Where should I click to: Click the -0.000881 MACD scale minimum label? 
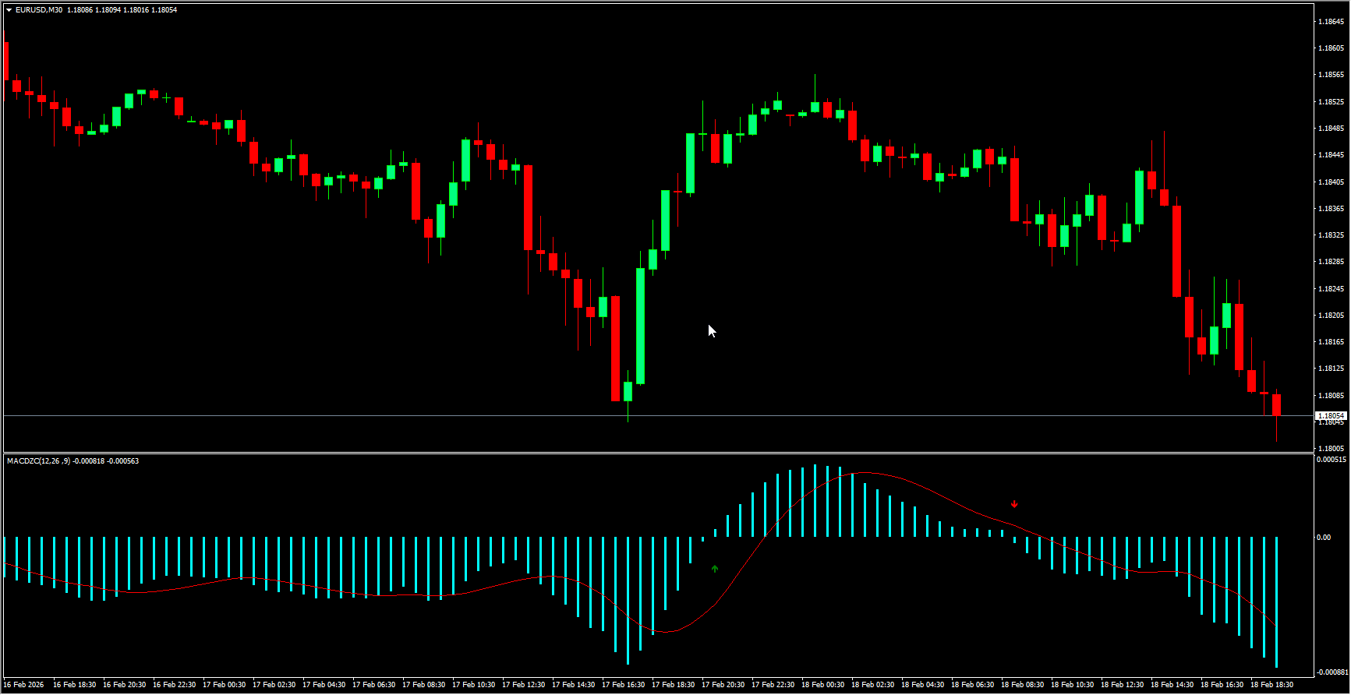pyautogui.click(x=1332, y=672)
